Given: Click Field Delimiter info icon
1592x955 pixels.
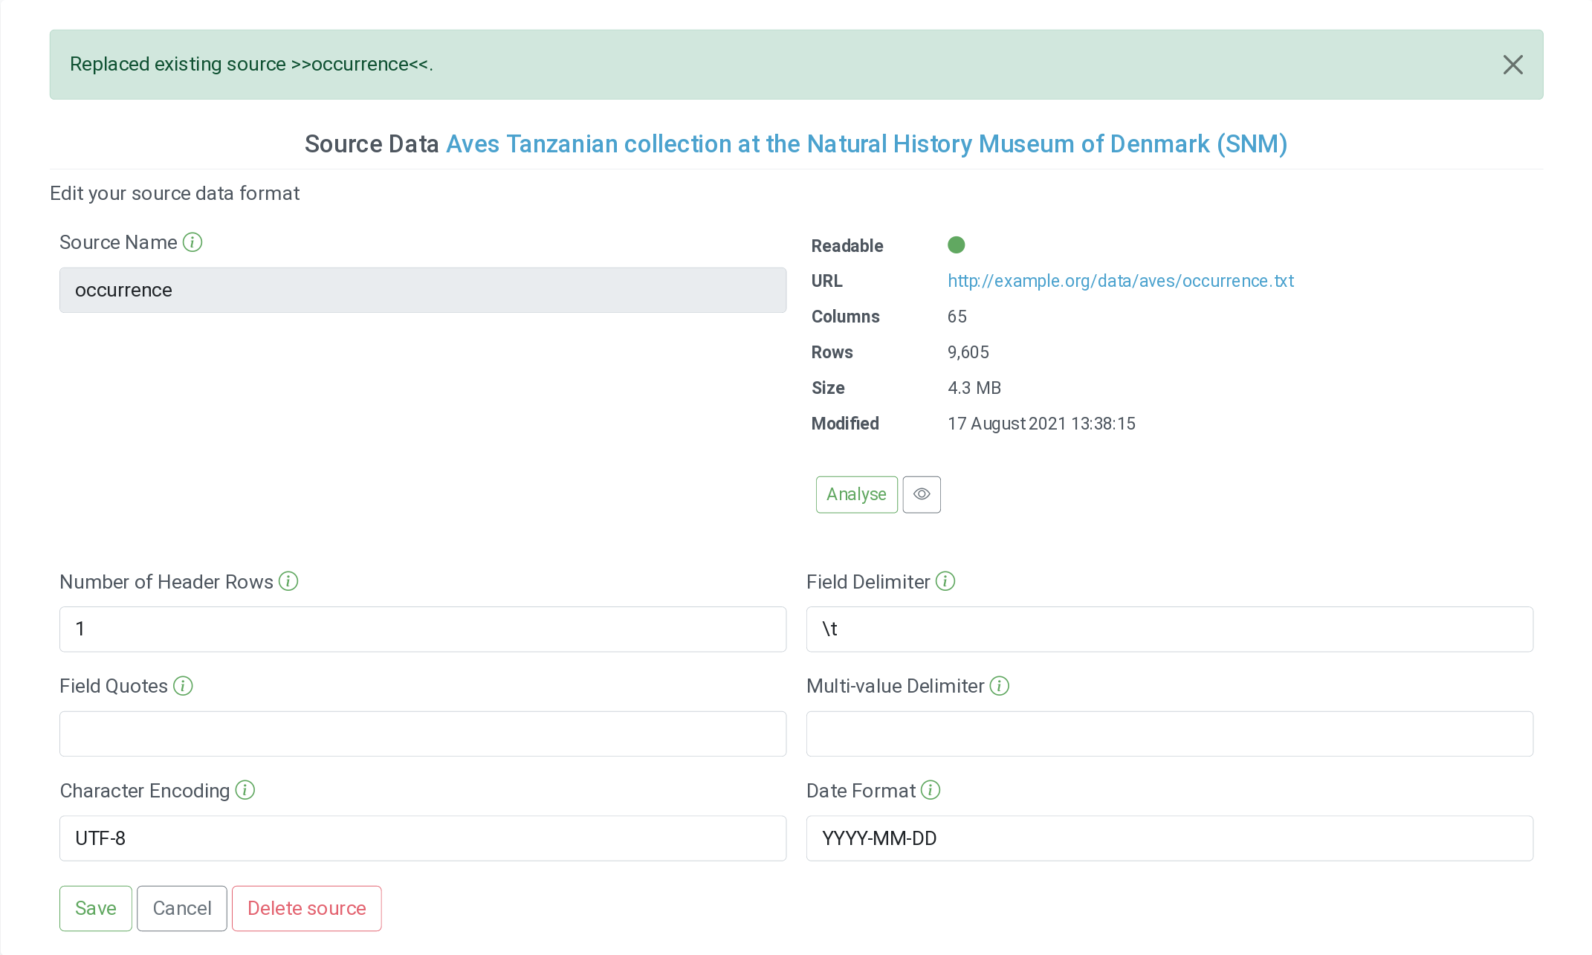Looking at the screenshot, I should point(945,581).
